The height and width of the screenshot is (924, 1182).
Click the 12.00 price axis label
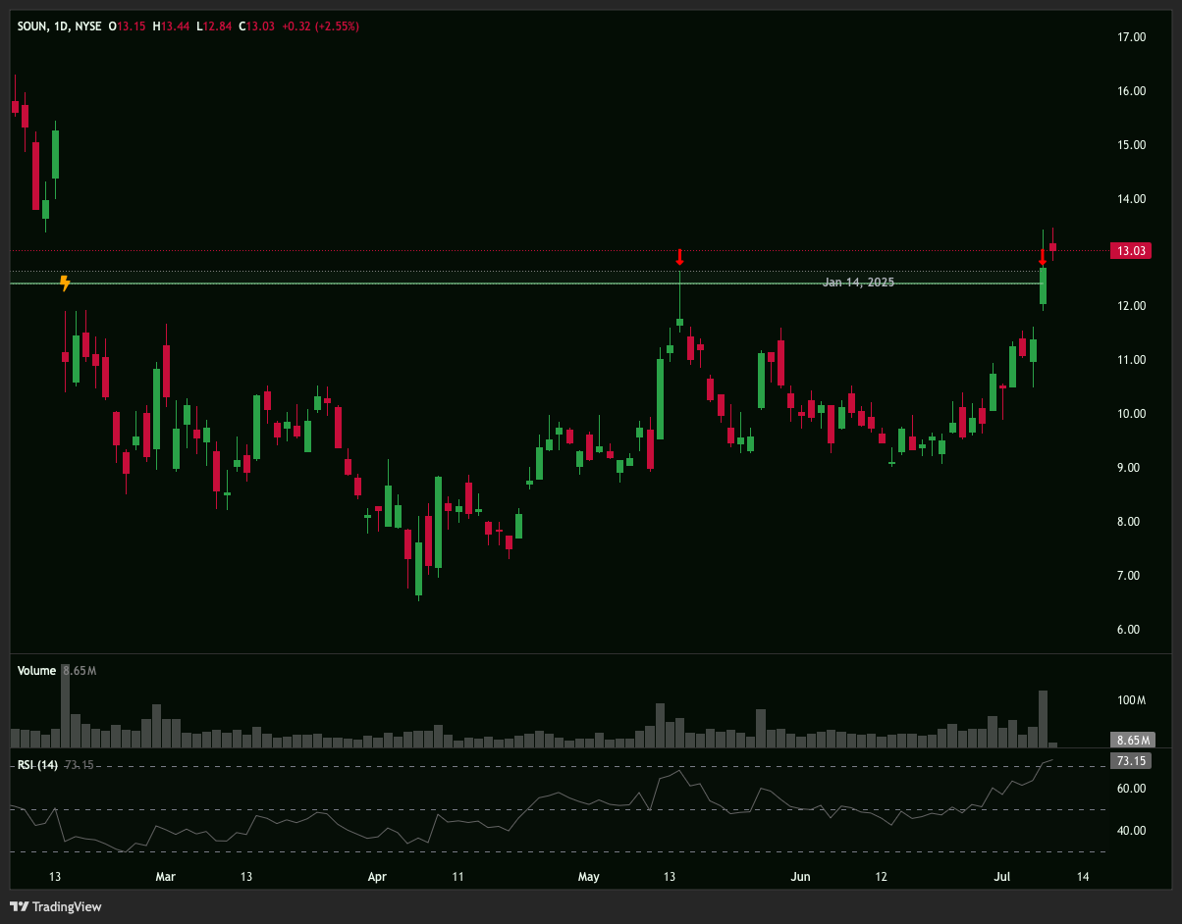[1132, 306]
